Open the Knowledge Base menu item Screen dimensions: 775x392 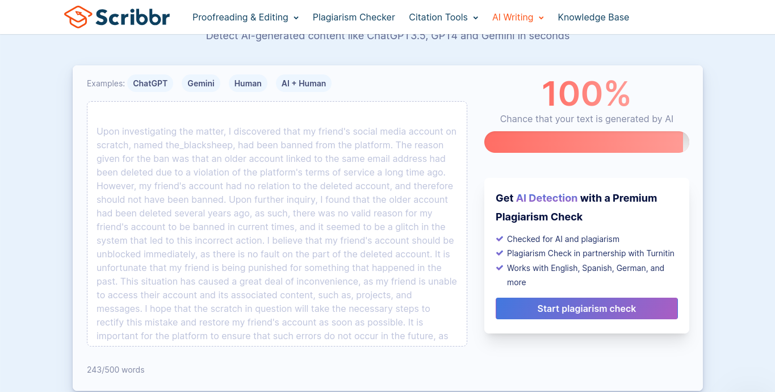[x=593, y=18]
